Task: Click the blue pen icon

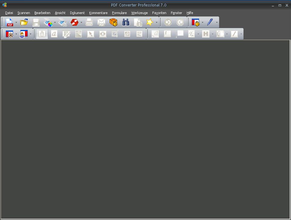Action: [210, 22]
